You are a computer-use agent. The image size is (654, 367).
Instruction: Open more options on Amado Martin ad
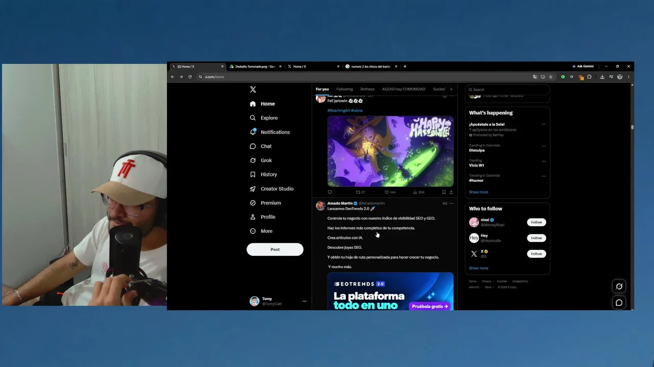point(451,203)
